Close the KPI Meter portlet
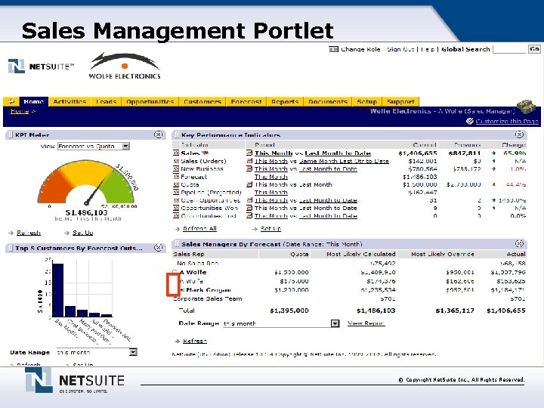Screen dimensions: 544x408 158,134
